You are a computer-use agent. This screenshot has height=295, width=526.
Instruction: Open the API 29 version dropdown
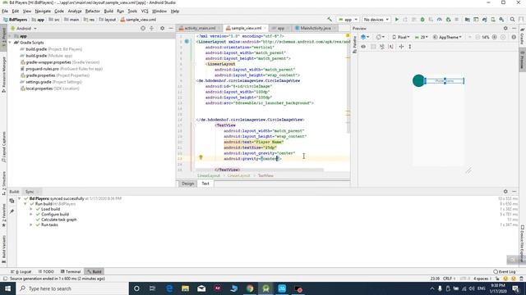pos(422,37)
